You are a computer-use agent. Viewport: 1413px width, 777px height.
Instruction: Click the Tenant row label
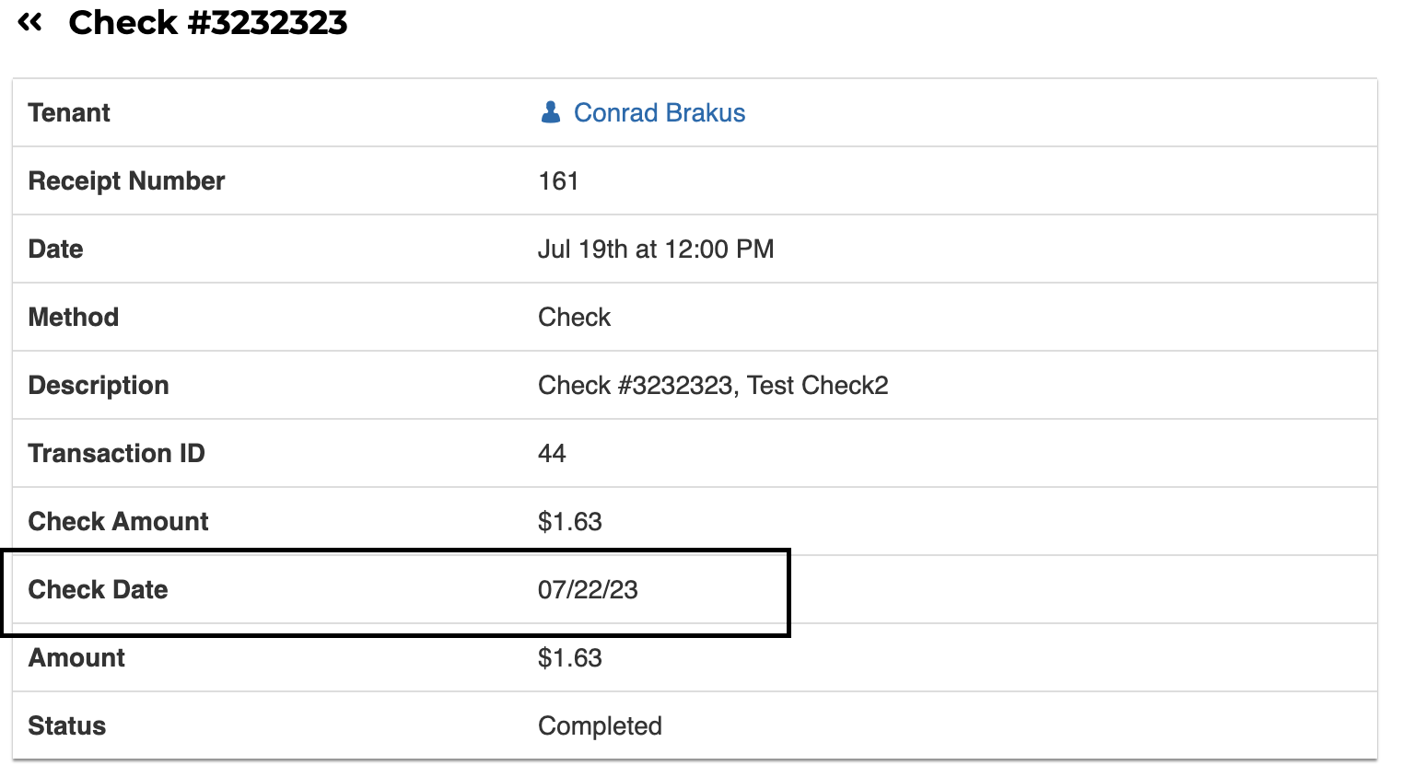click(69, 112)
